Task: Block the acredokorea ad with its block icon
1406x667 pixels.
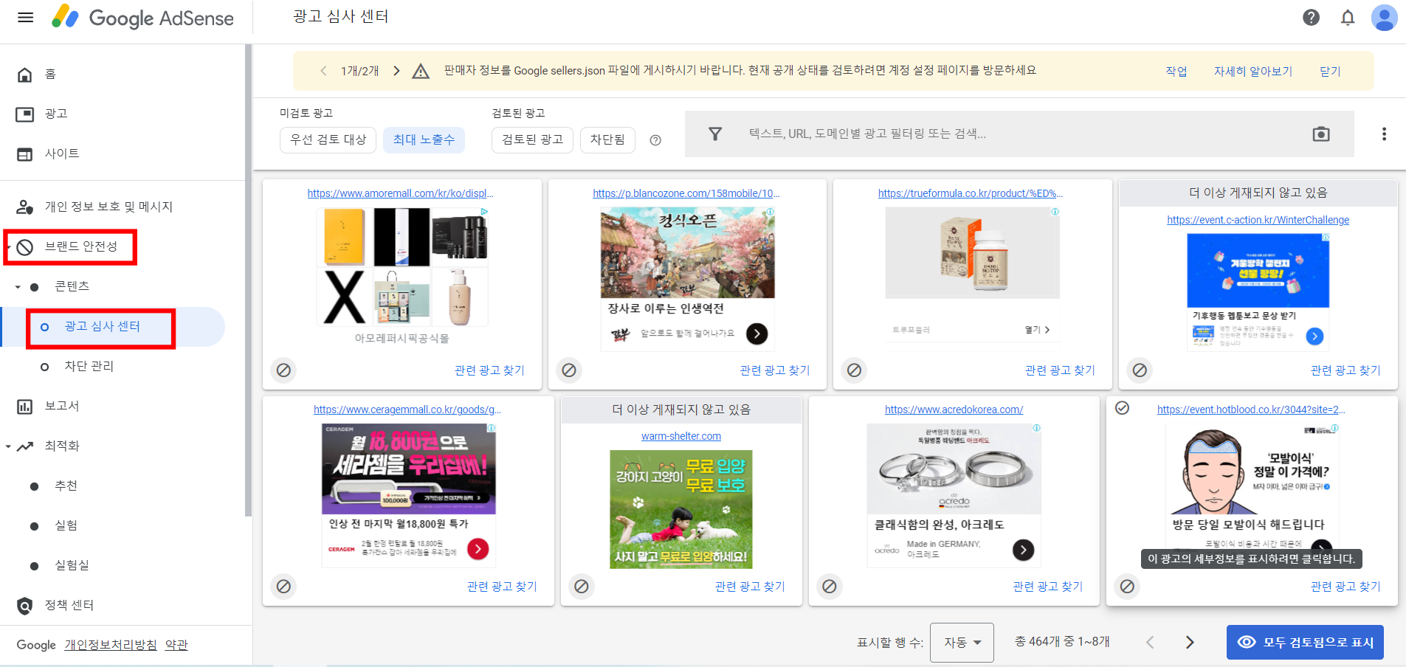Action: 830,586
